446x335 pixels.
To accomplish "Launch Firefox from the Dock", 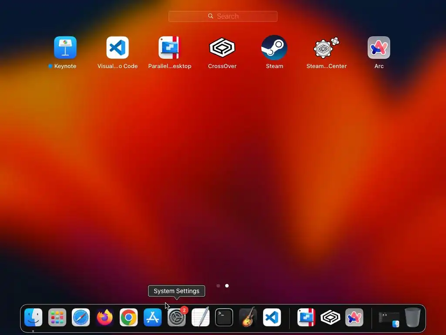I will [x=105, y=318].
